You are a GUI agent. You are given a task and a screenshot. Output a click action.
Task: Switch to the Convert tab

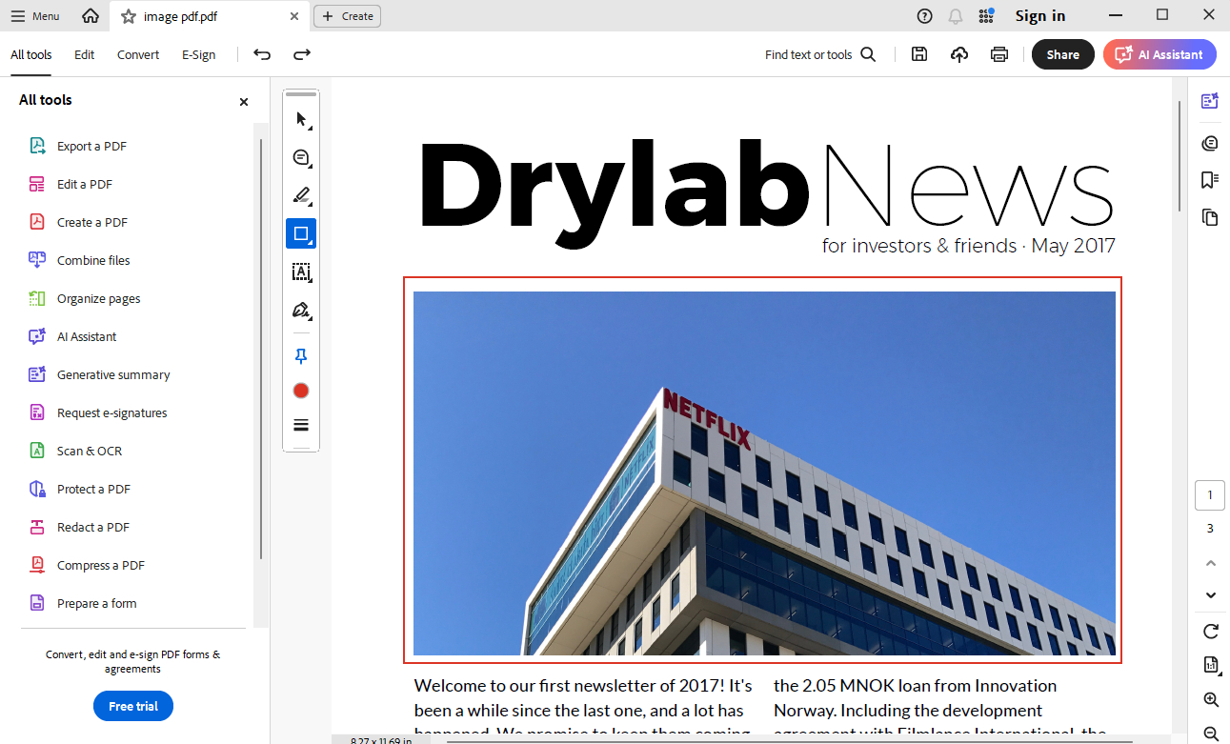(x=138, y=54)
